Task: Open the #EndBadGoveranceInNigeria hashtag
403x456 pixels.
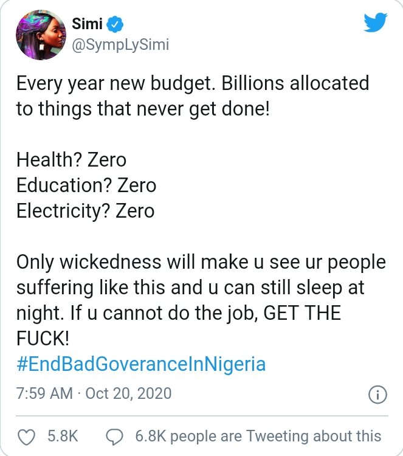Action: (x=141, y=364)
